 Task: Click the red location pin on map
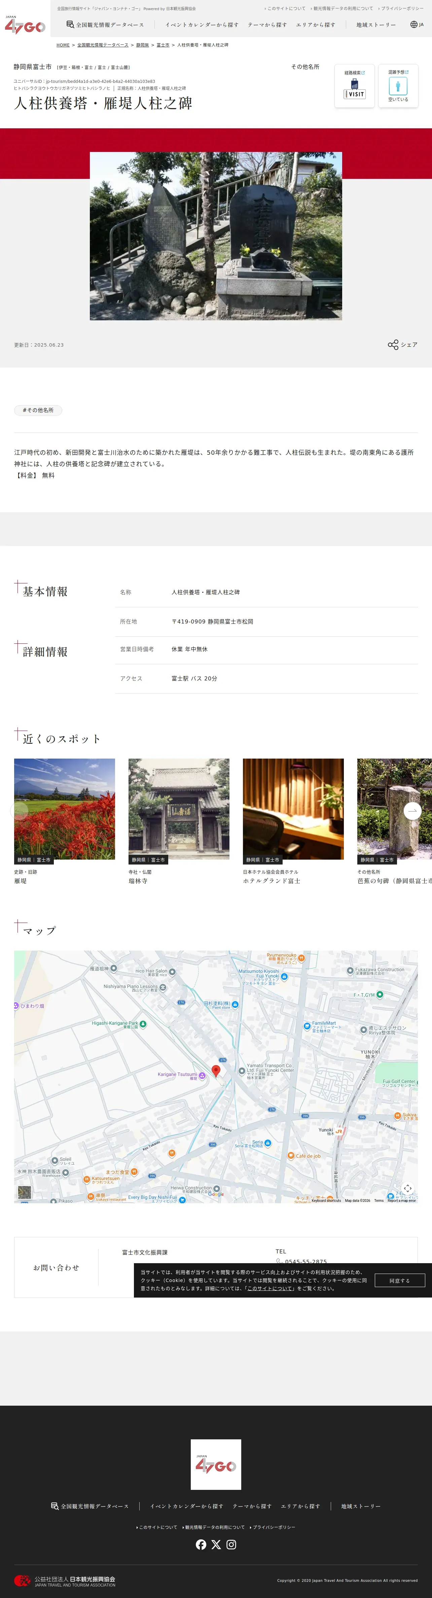[x=216, y=1071]
